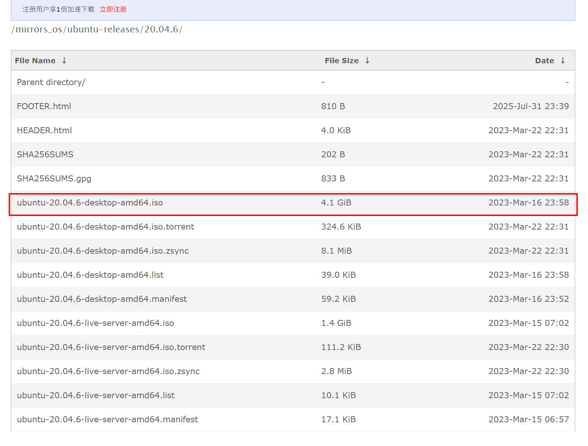Sort list by File Size header

coord(342,61)
